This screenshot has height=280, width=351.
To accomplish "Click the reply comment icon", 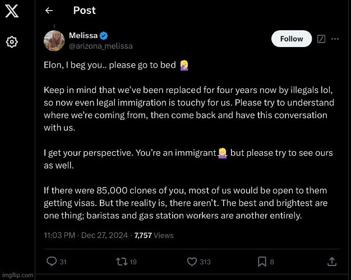I will point(52,261).
